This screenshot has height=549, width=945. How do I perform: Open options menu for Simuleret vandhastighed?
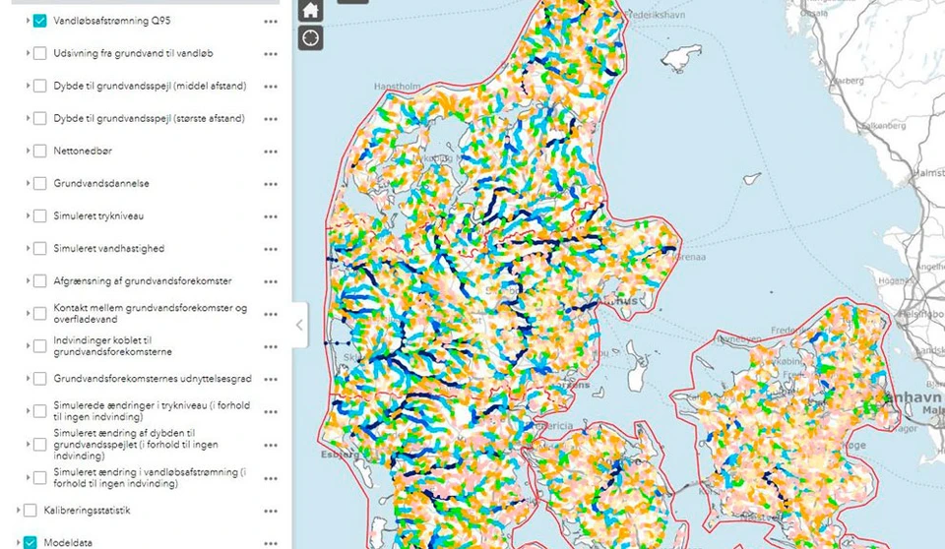coord(271,249)
